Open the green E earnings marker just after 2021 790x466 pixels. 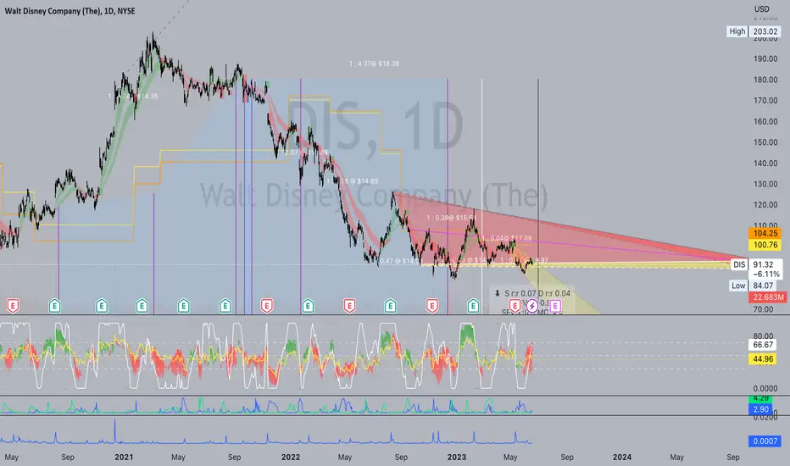tap(142, 305)
